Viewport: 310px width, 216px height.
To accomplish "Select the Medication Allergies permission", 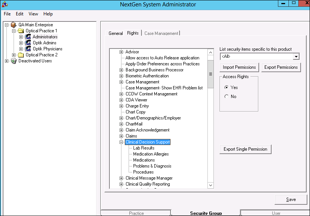I will pyautogui.click(x=151, y=154).
